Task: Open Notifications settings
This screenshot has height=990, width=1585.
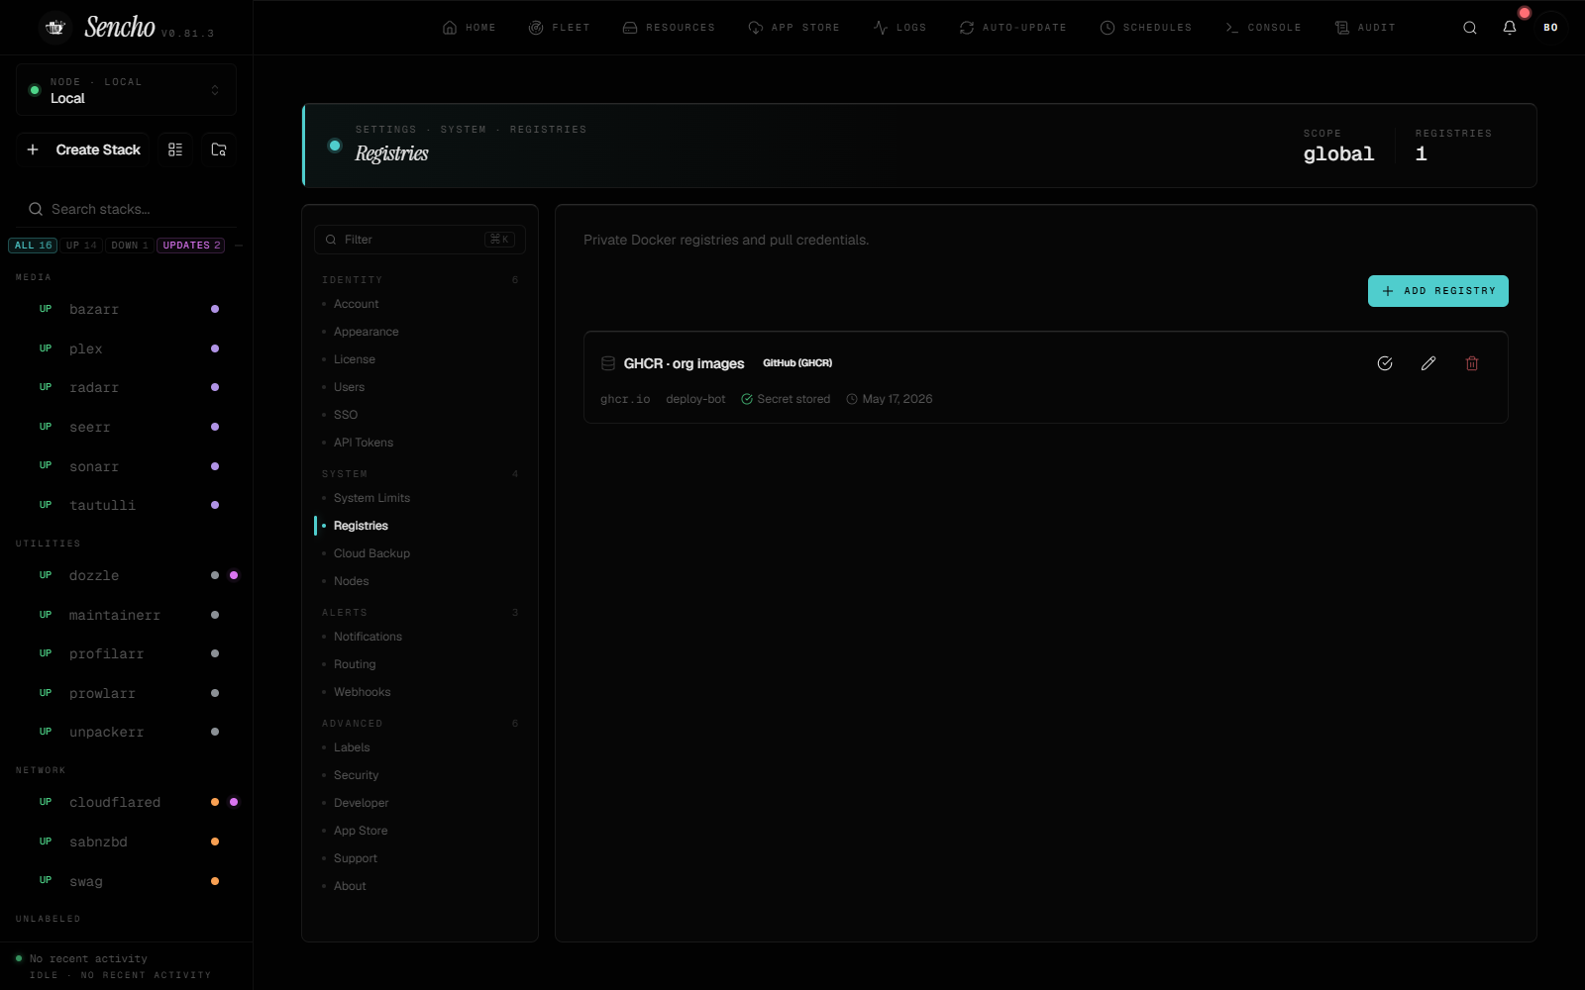Action: (420, 637)
